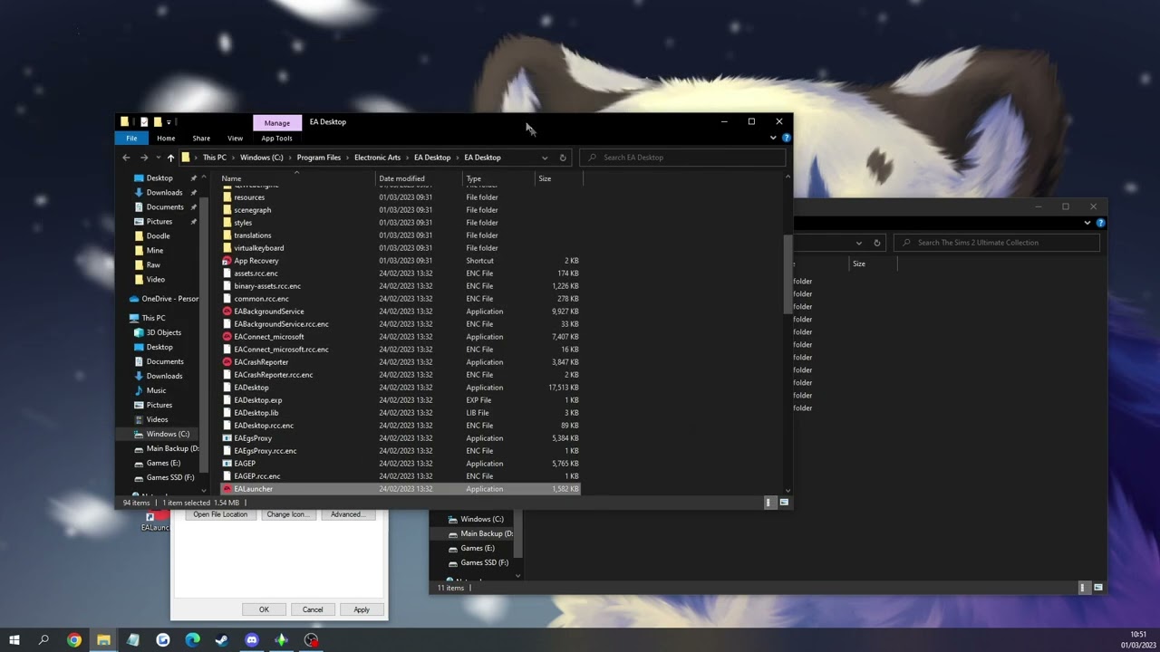
Task: Refresh the Sims 2 Ultimate Collection window
Action: tap(876, 243)
